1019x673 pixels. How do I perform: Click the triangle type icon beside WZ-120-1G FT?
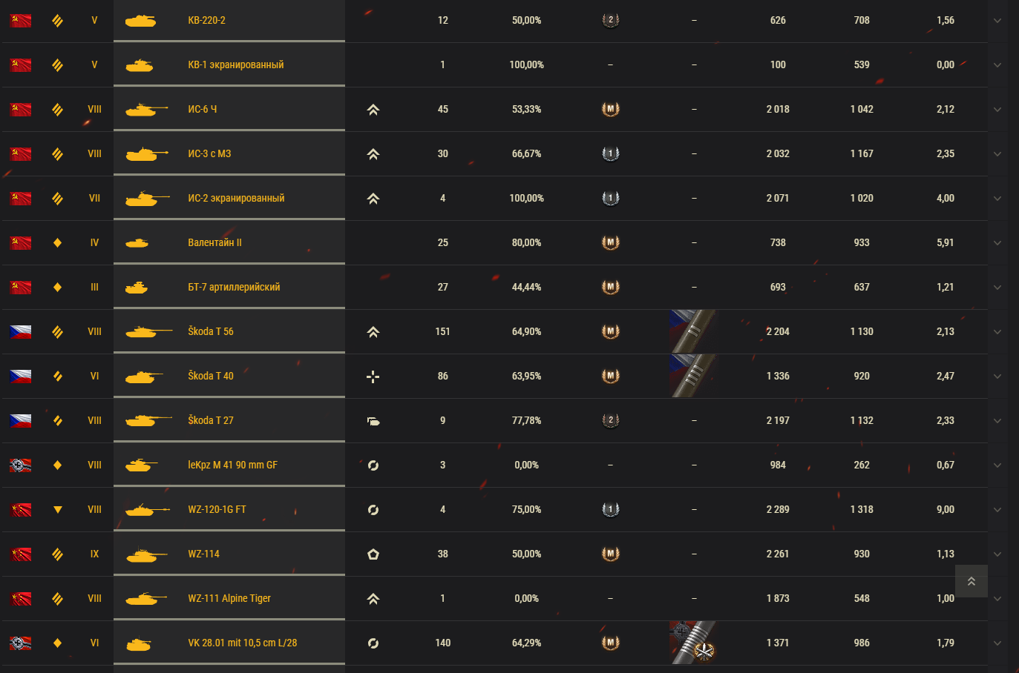point(57,509)
